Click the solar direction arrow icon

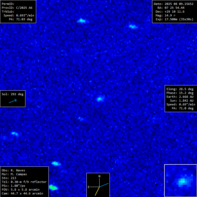tap(13, 101)
